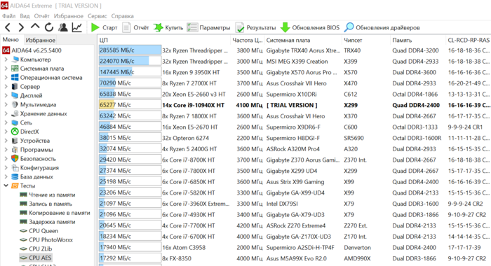Click Обновления драйверов in the toolbar
This screenshot has height=266, width=491.
click(382, 27)
